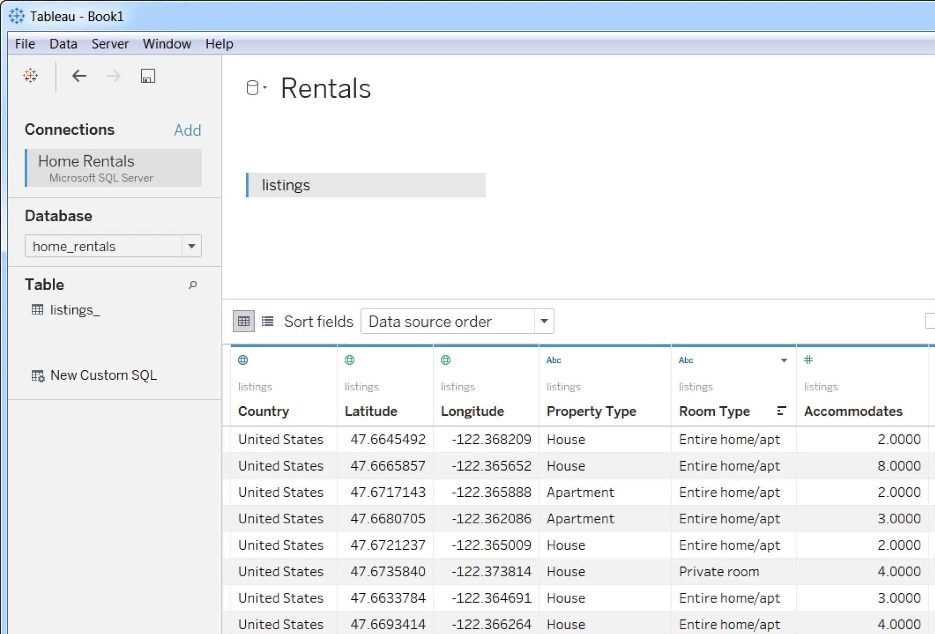Open the Server menu
Screen dimensions: 935x634
110,44
